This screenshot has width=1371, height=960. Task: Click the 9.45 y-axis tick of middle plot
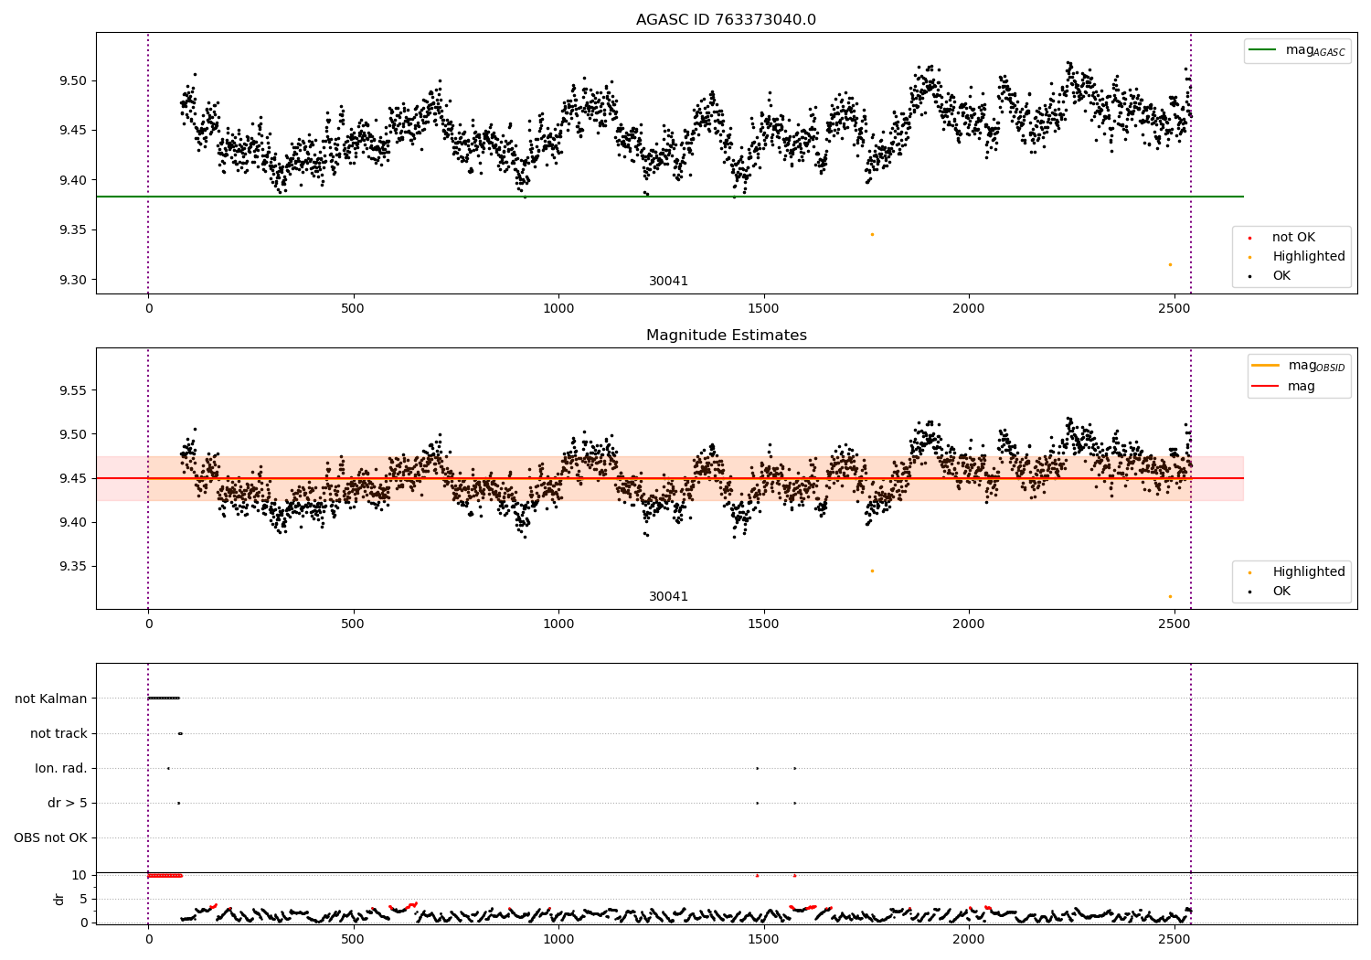click(x=72, y=478)
